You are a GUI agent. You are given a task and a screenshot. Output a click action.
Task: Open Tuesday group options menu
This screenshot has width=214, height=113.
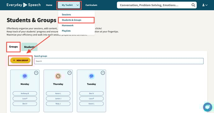[x=103, y=73]
